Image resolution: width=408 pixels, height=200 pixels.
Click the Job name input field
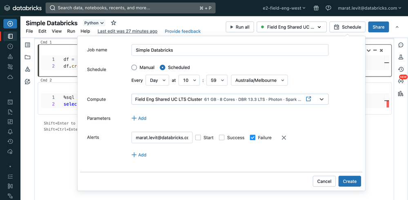230,50
